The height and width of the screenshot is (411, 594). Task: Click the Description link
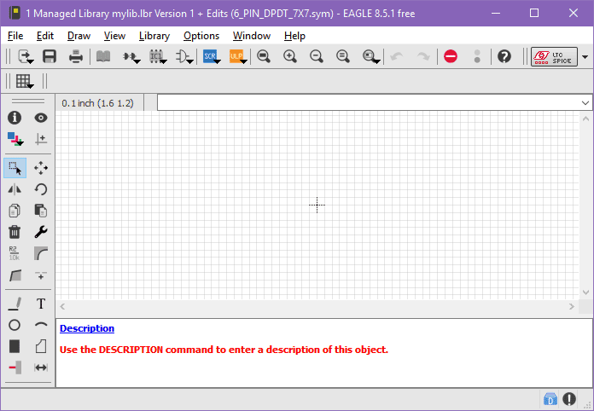[86, 328]
